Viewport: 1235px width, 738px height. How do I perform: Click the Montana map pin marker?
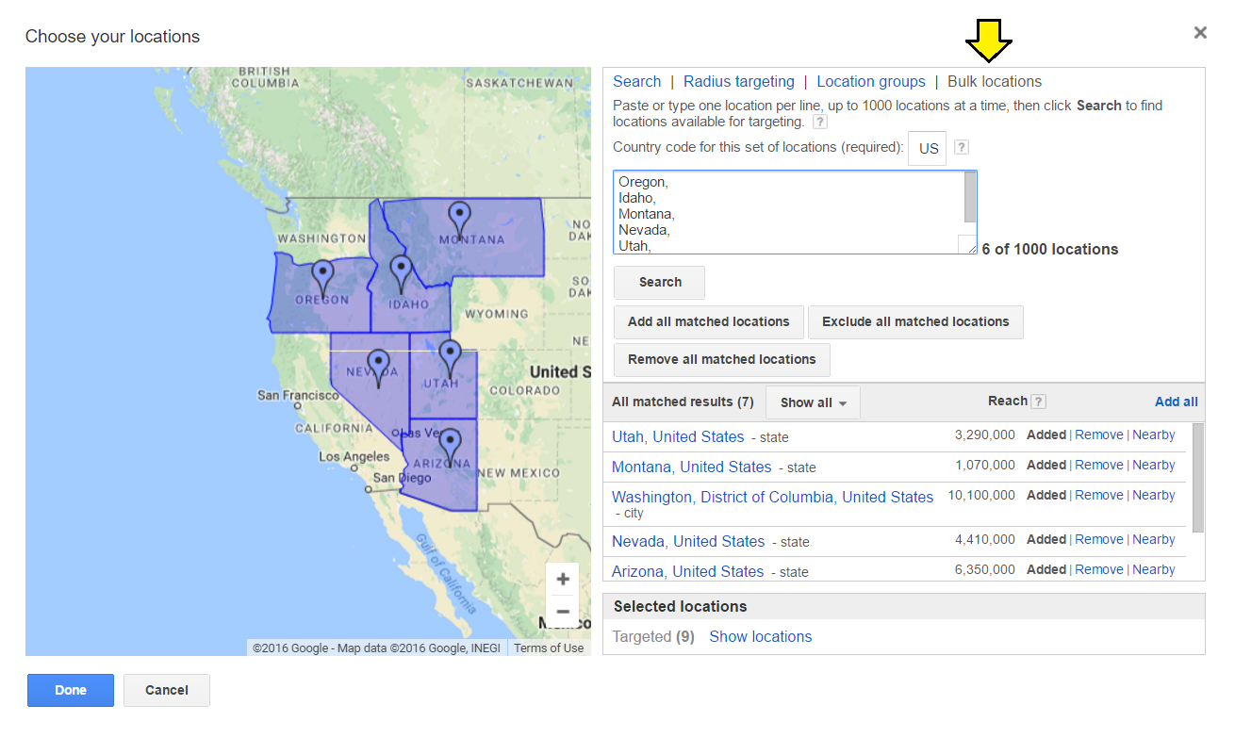(x=459, y=219)
